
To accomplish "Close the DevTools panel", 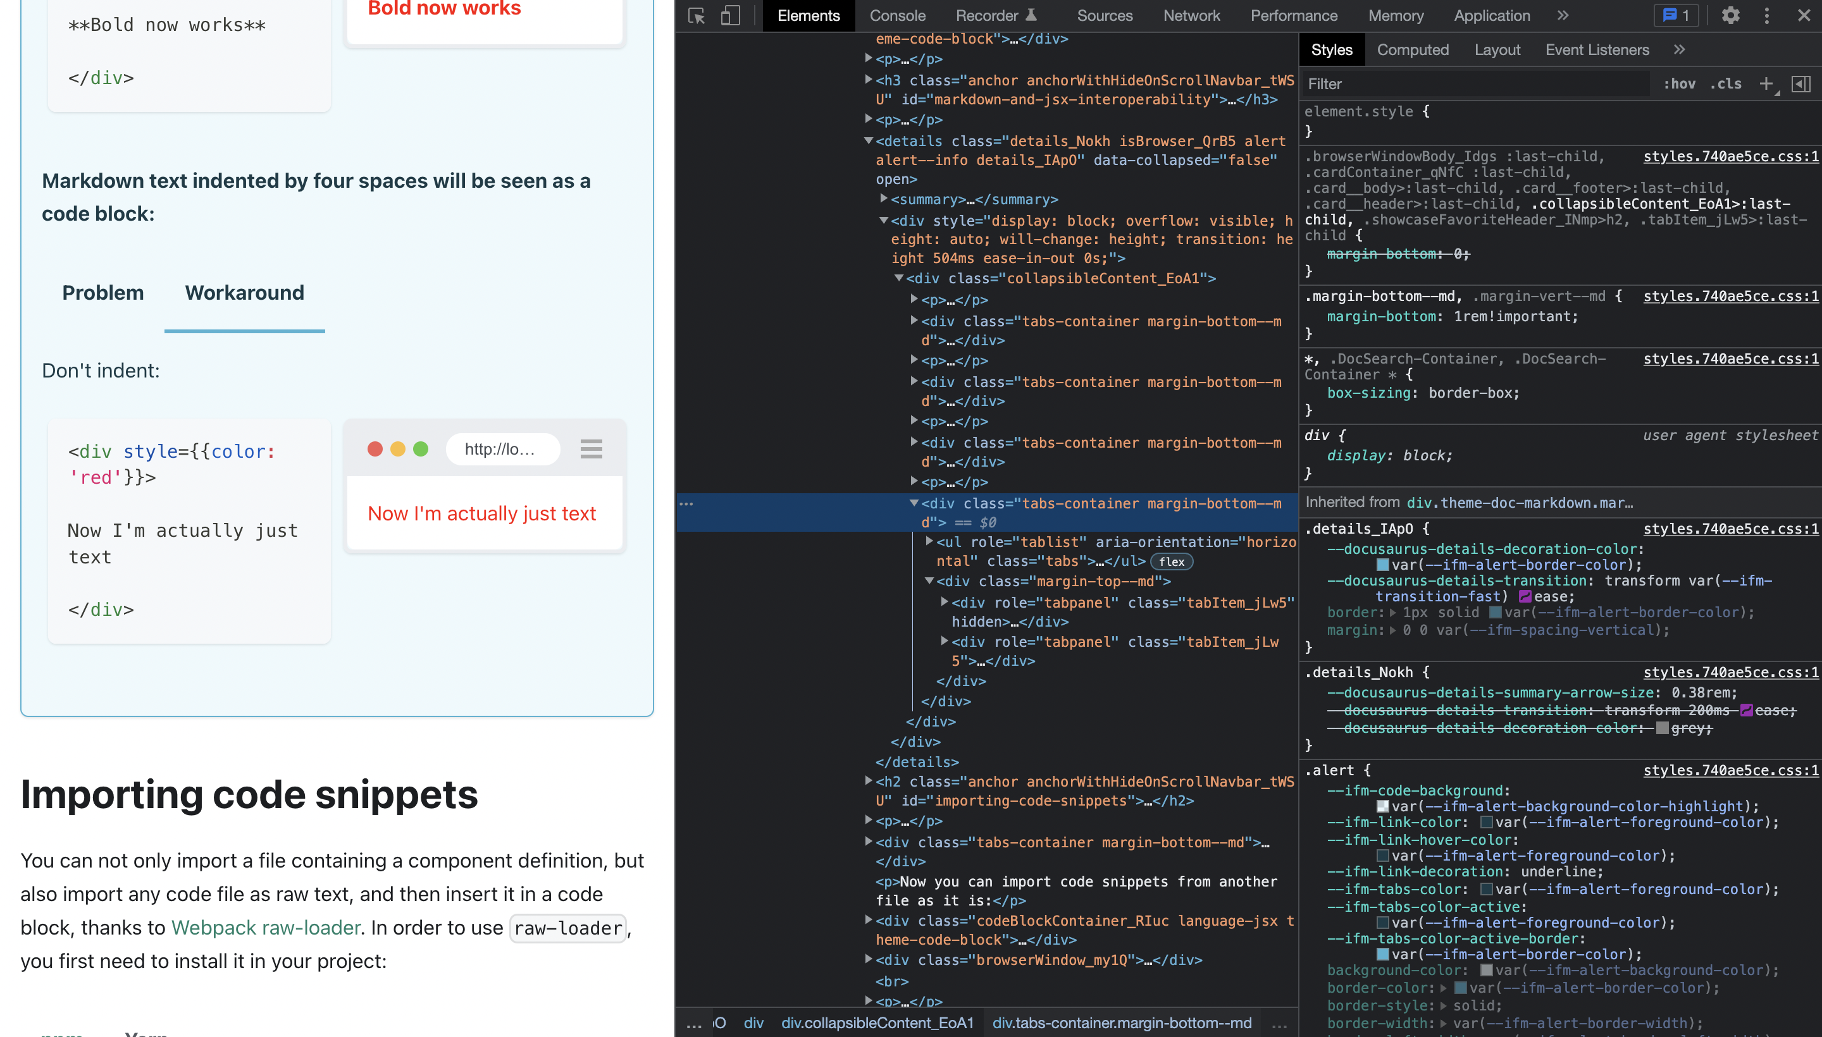I will click(x=1803, y=16).
